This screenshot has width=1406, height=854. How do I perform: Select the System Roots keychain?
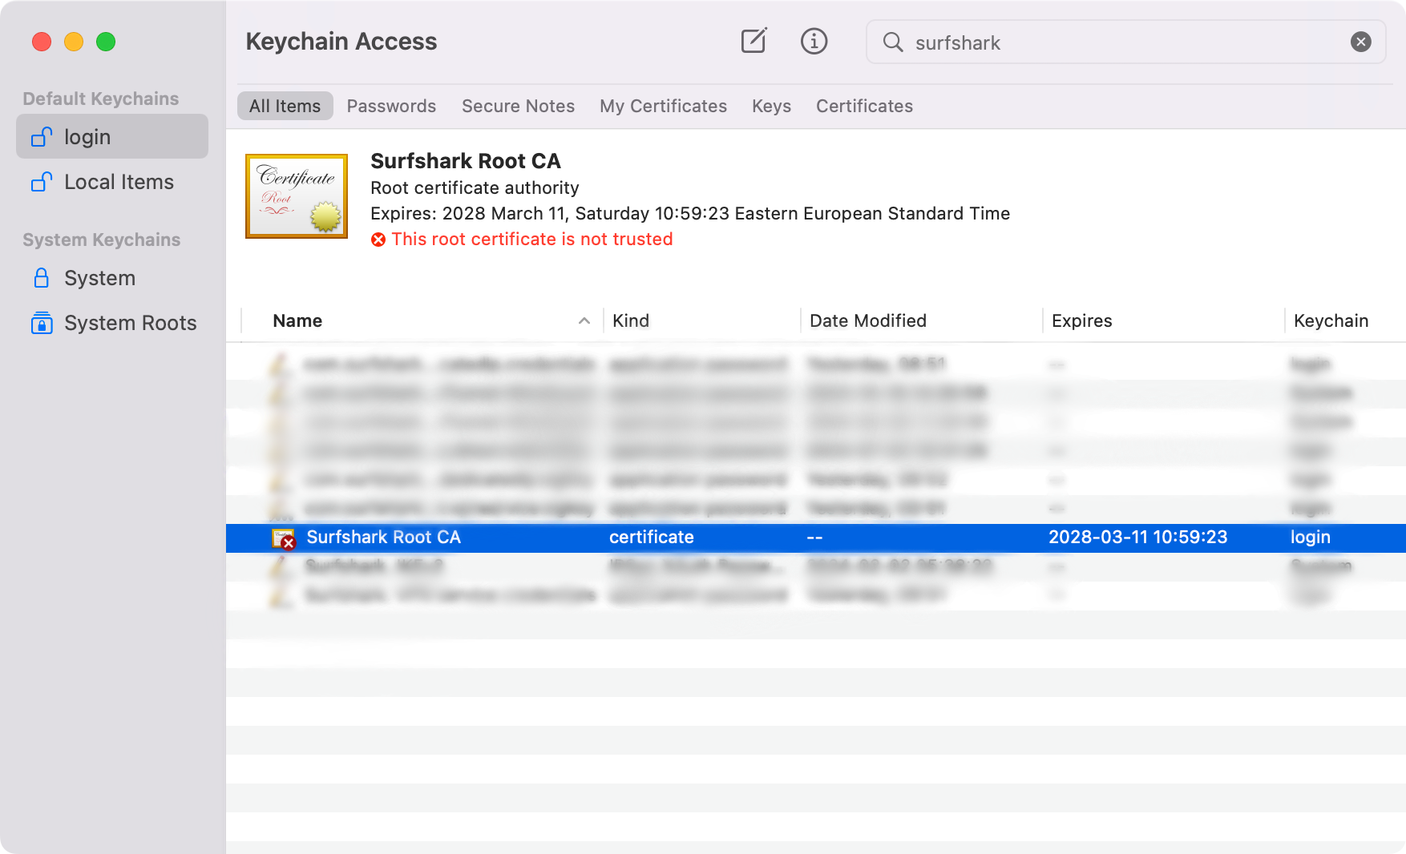click(112, 323)
